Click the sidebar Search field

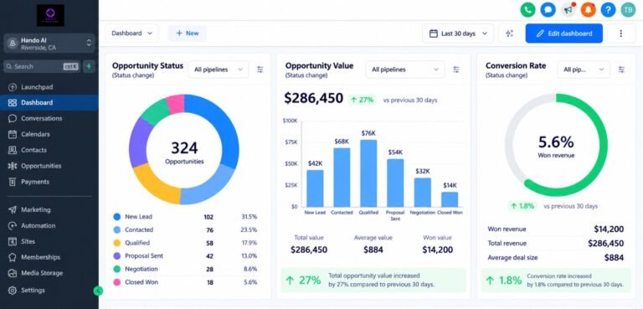click(42, 66)
